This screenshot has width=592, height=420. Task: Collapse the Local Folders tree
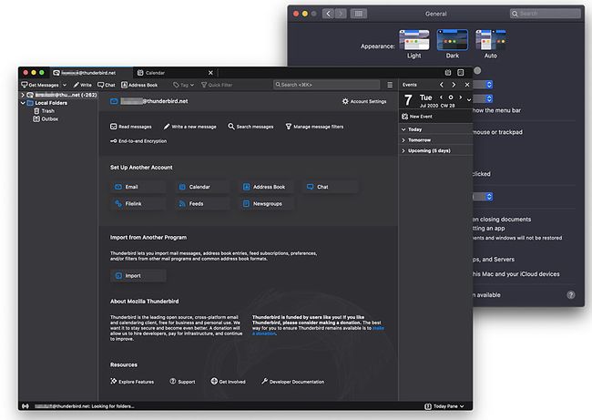pyautogui.click(x=23, y=103)
